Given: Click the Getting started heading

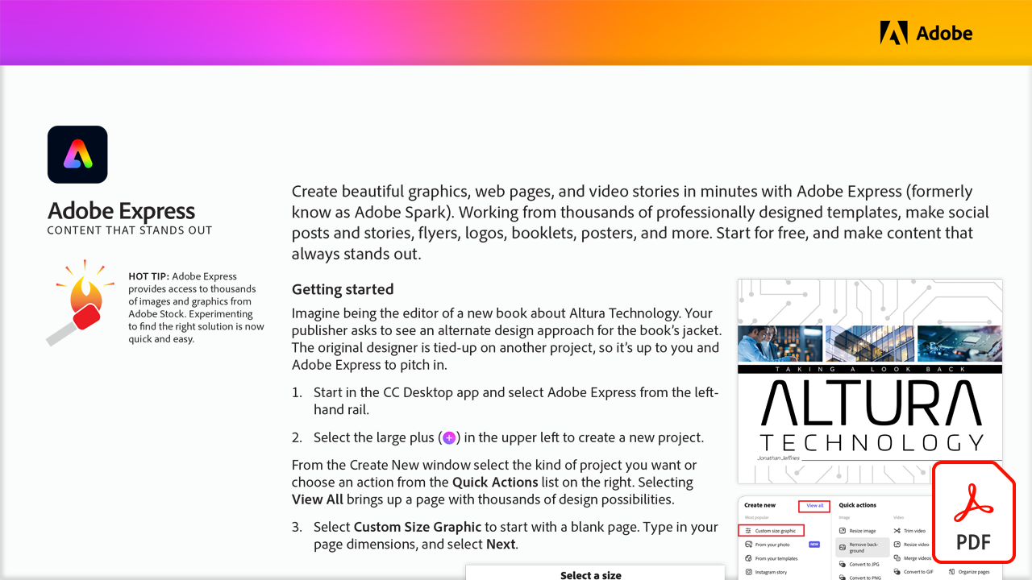Looking at the screenshot, I should (x=343, y=289).
